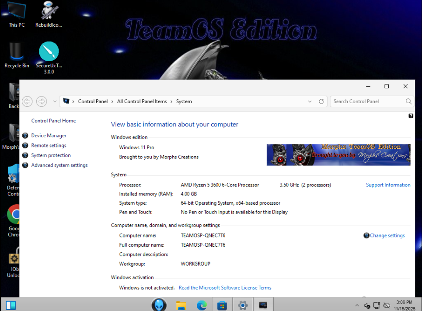Open the This PC desktop icon
The image size is (422, 311).
point(17,14)
